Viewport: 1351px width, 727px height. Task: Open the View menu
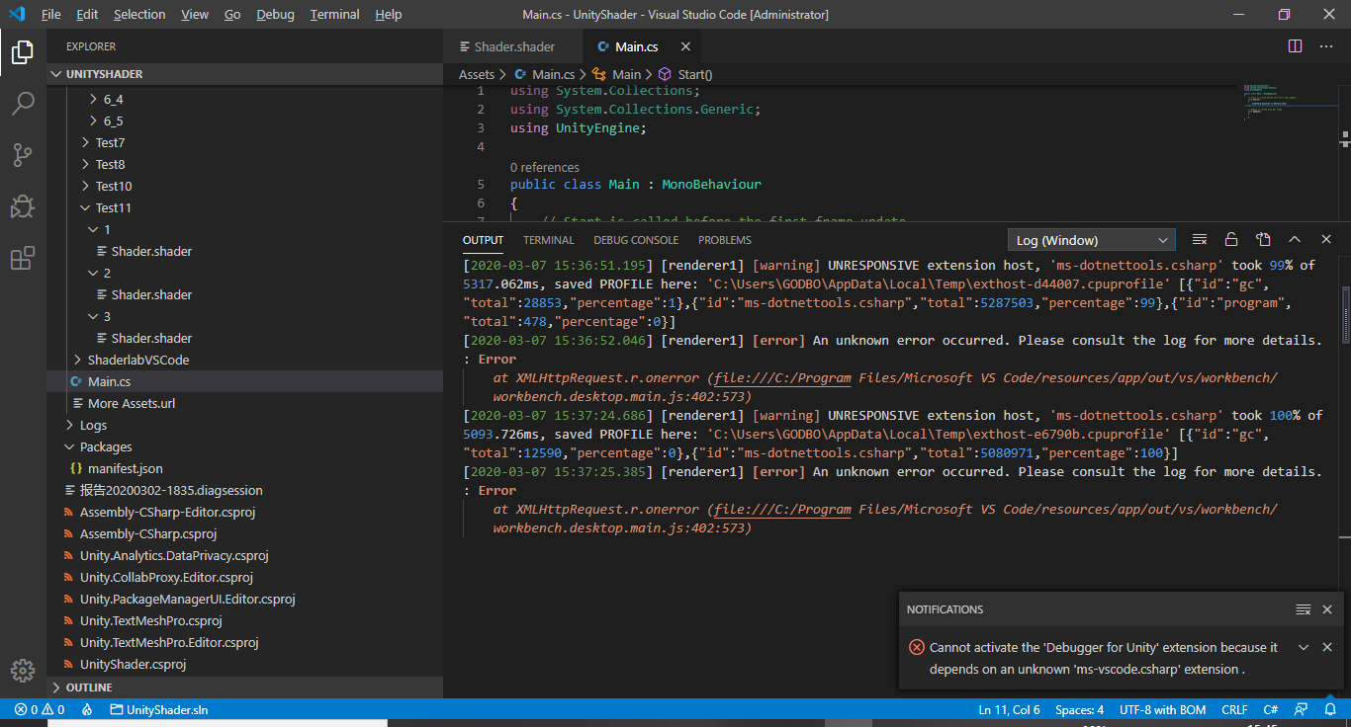195,14
